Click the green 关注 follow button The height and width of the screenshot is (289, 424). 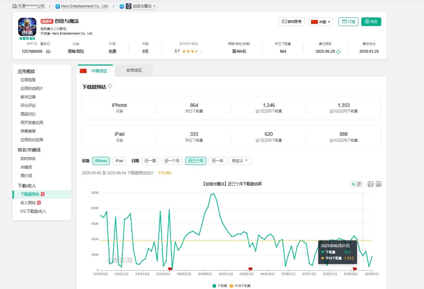point(371,22)
